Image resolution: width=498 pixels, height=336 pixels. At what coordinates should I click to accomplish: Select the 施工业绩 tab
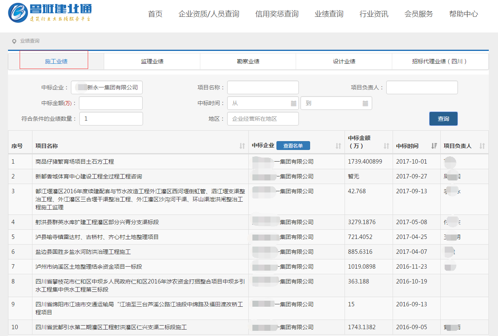[56, 61]
